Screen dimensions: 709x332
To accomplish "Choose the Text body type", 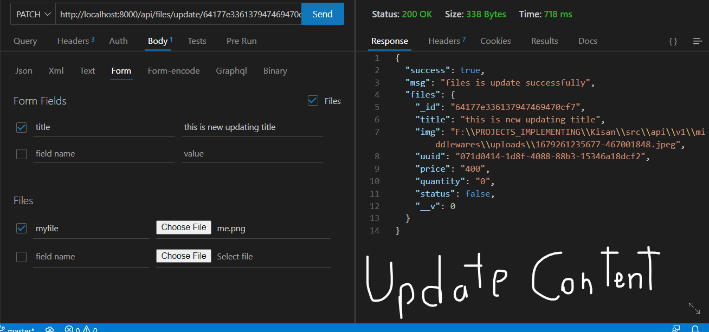I will [87, 70].
